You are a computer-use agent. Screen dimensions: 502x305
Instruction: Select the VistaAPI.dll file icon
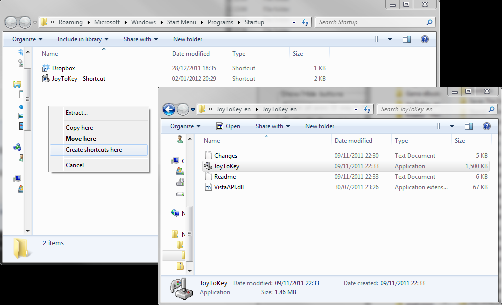[x=208, y=187]
